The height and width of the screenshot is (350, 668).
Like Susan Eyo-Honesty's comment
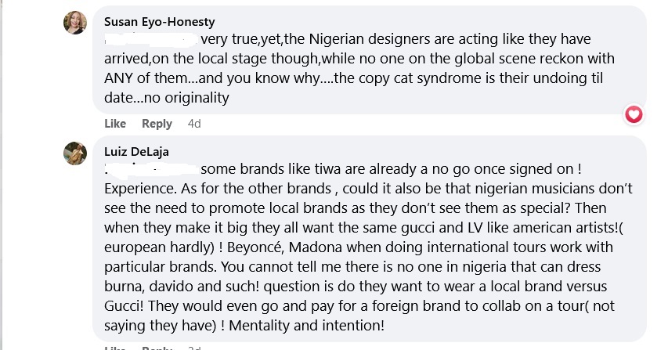click(115, 124)
